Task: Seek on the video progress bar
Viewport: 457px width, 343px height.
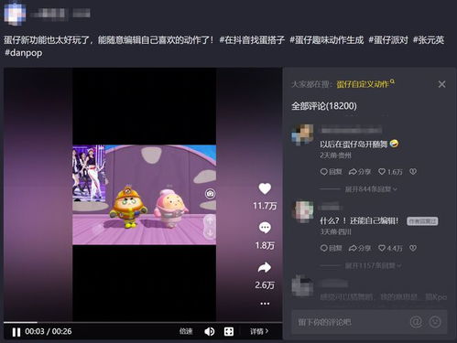Action: pyautogui.click(x=143, y=322)
